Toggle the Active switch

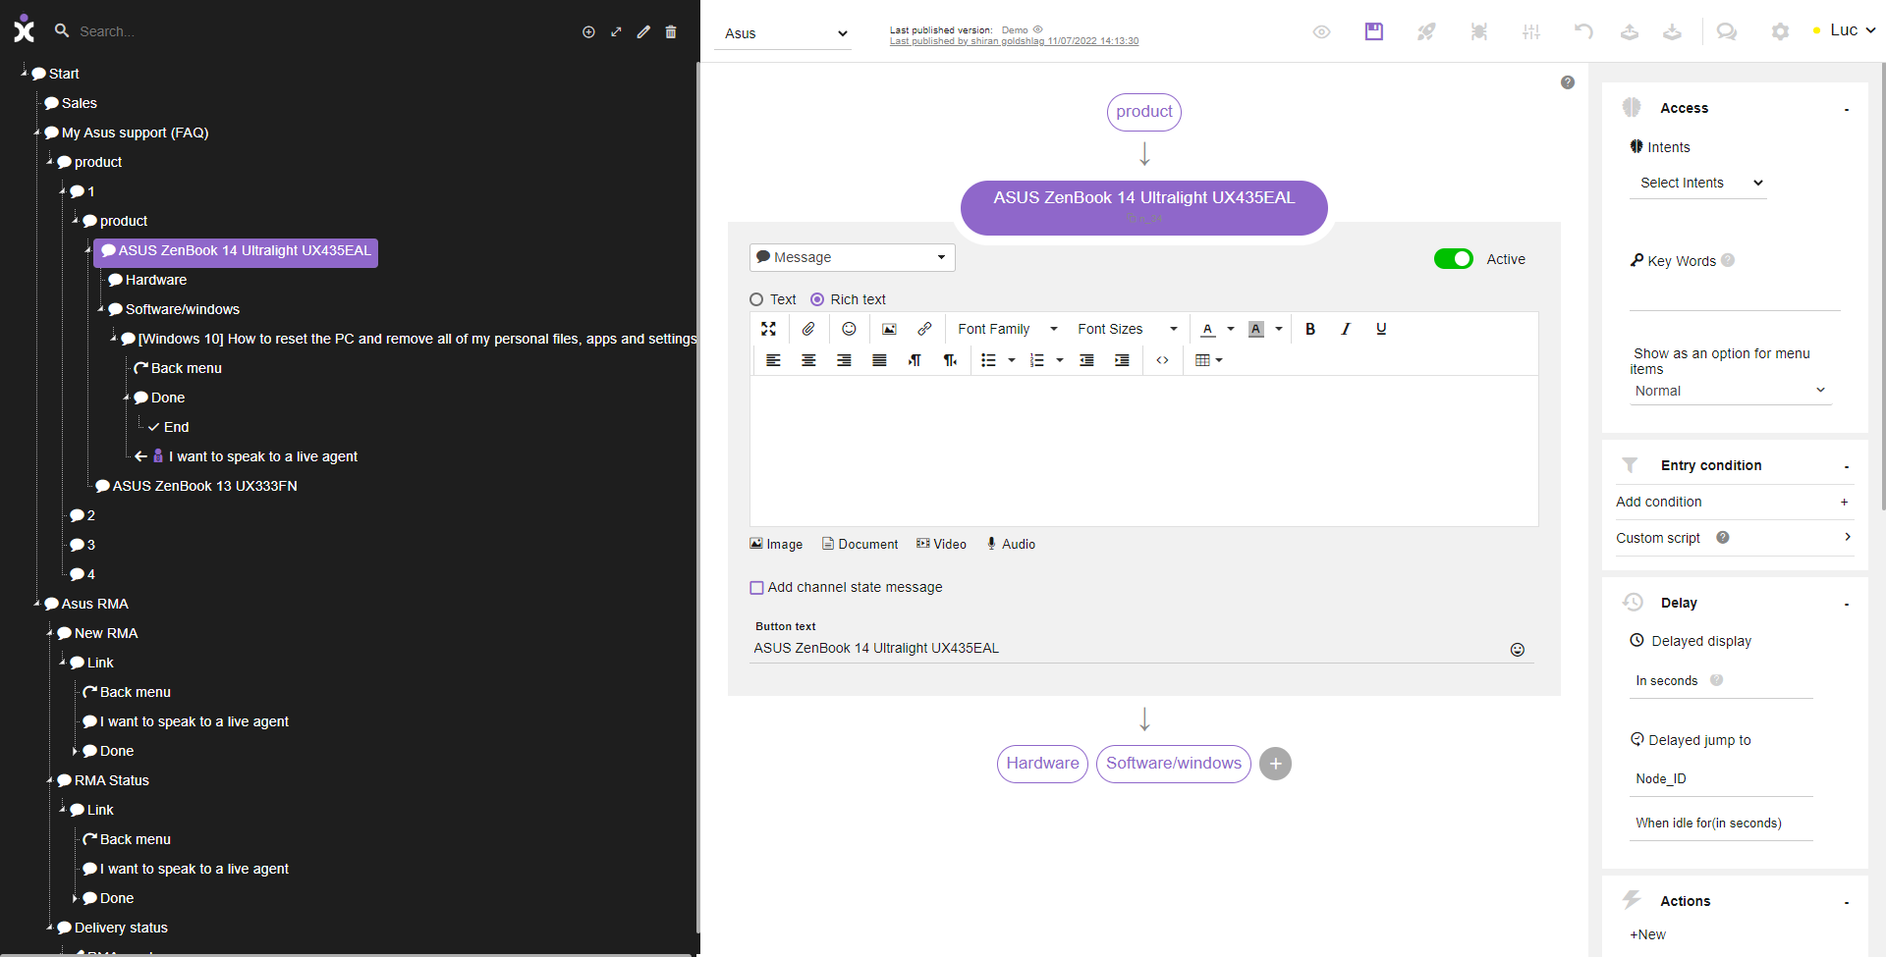1454,259
